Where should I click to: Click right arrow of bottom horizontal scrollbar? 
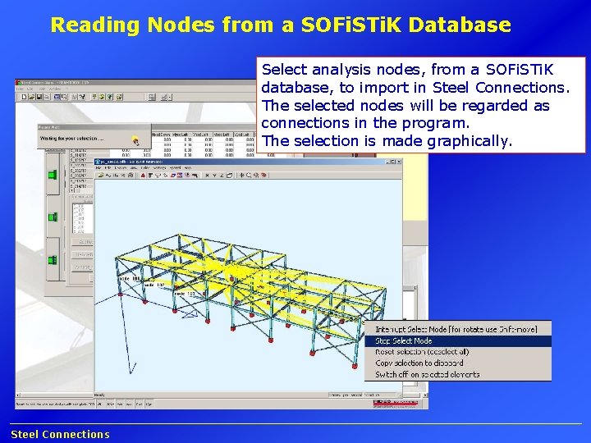tap(425, 395)
